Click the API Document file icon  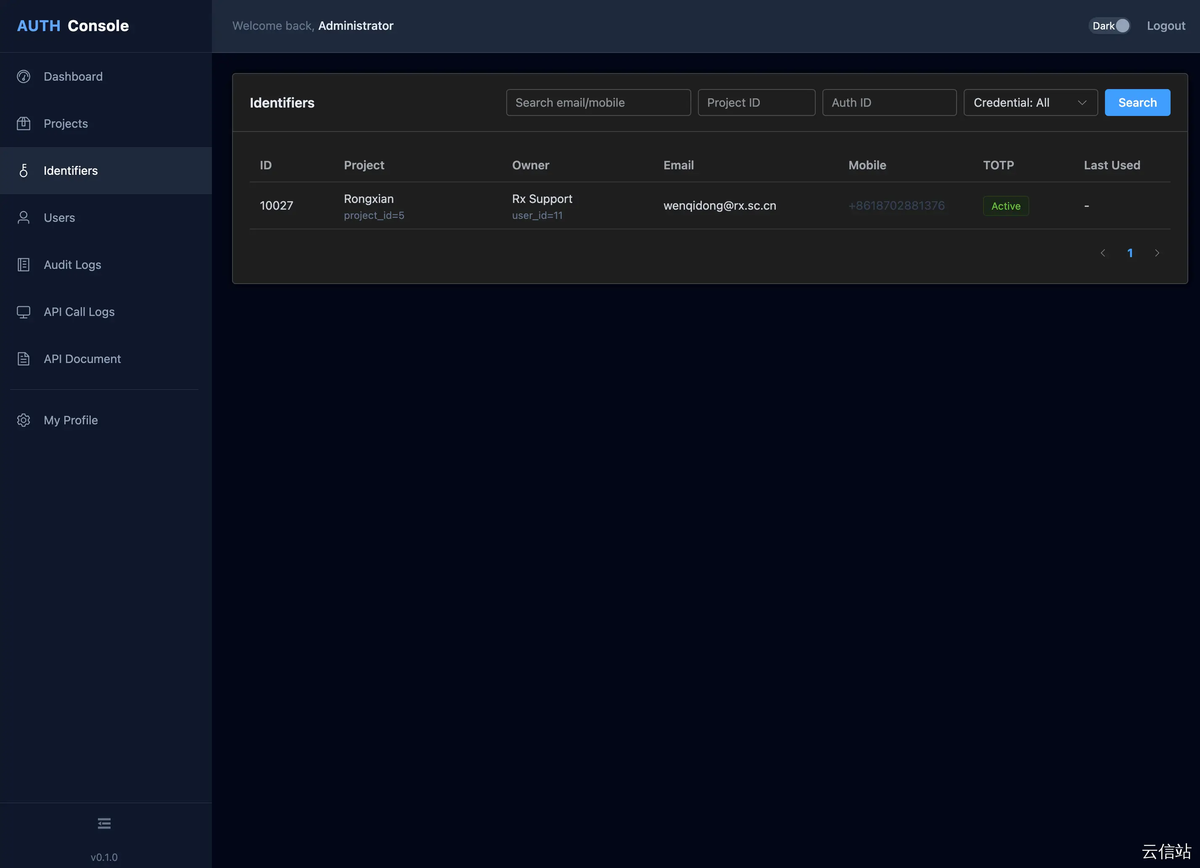pos(23,359)
